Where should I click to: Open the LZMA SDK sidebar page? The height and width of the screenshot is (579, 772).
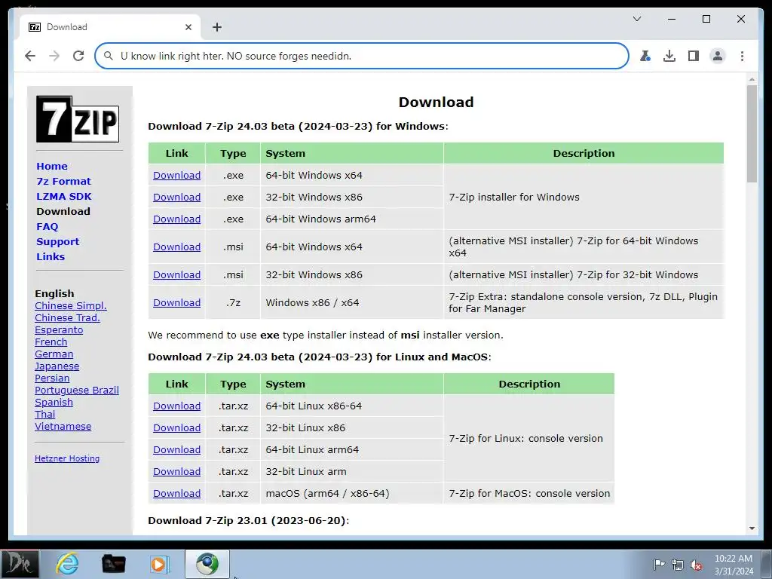(64, 197)
